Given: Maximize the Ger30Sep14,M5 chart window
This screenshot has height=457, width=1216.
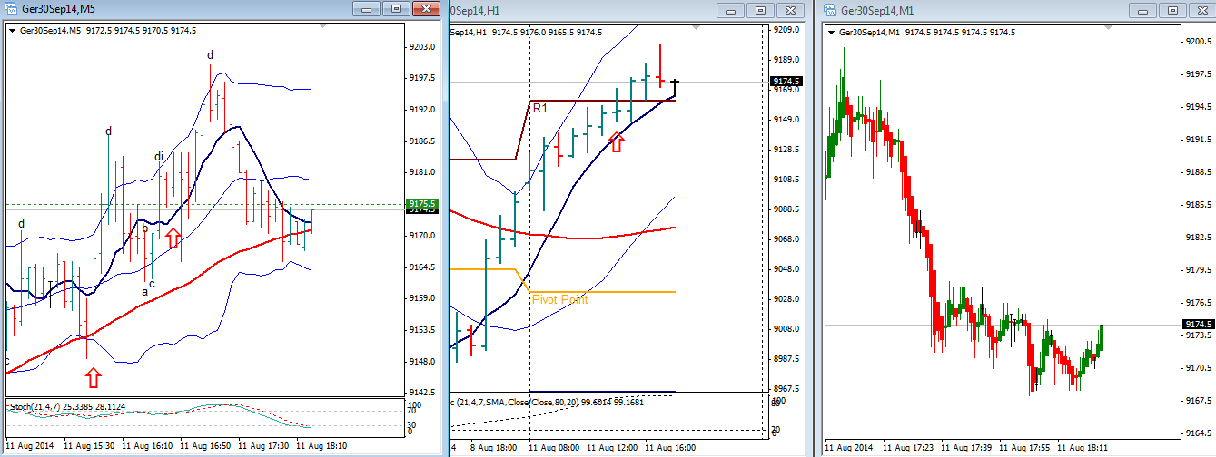Looking at the screenshot, I should coord(397,9).
